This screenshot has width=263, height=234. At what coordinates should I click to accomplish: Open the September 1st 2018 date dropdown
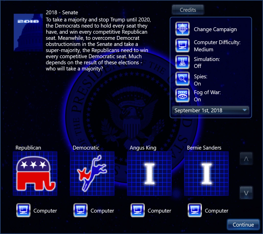coord(210,110)
